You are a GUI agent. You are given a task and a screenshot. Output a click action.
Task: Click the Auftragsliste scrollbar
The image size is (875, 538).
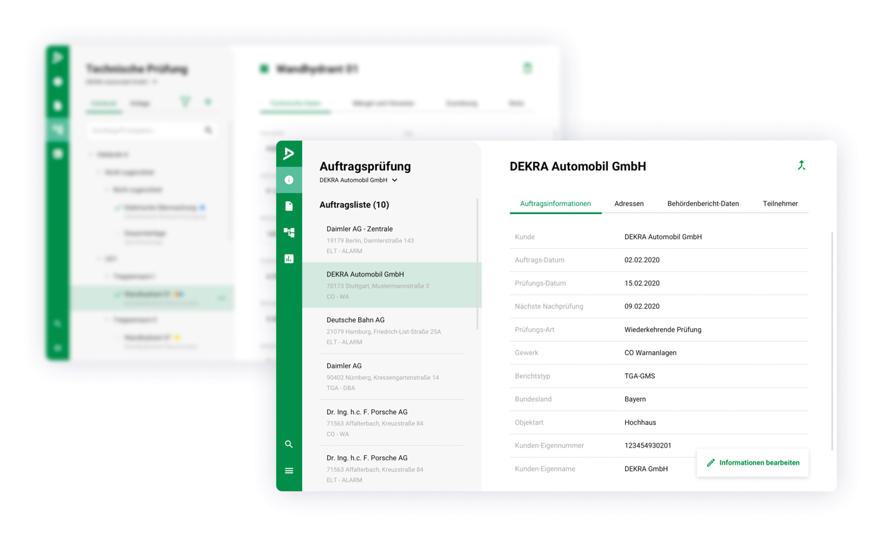tap(477, 264)
